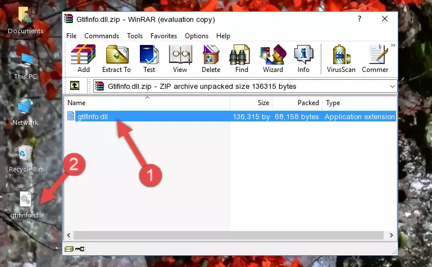Expand the archive path dropdown
This screenshot has height=267, width=432.
[392, 86]
